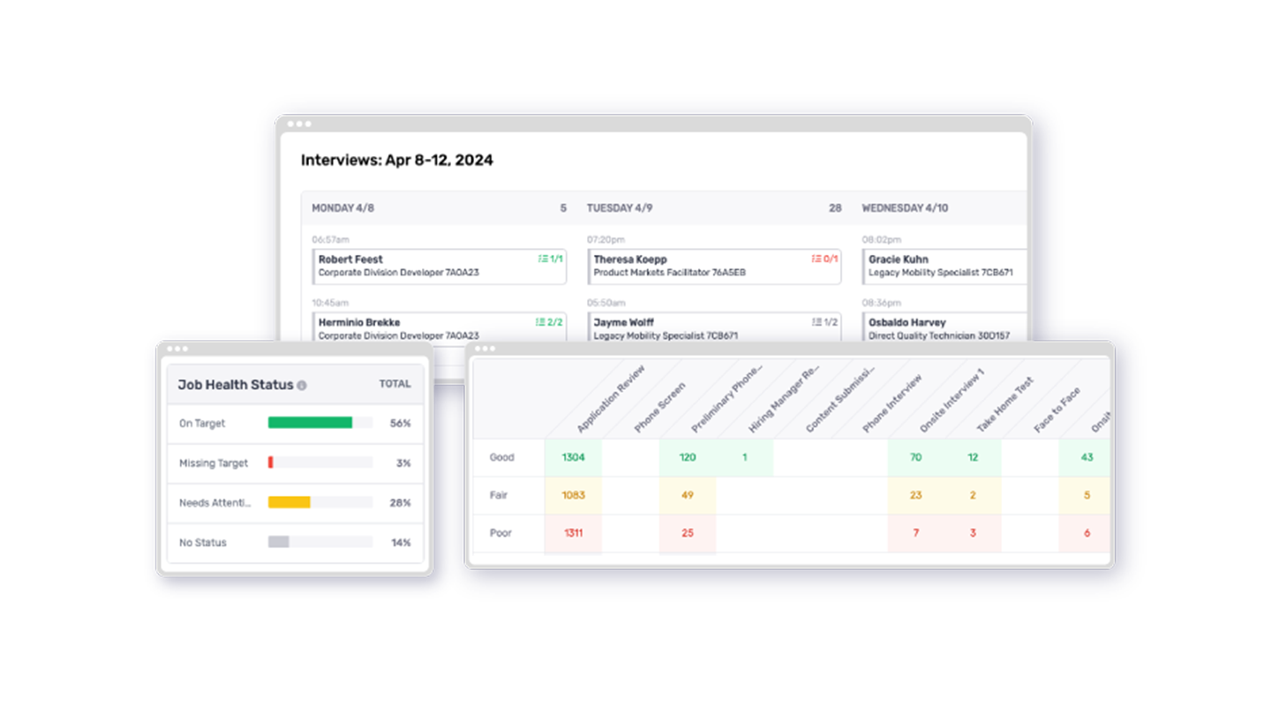Select the Monday 4/8 column header
The image size is (1271, 715).
pos(342,208)
